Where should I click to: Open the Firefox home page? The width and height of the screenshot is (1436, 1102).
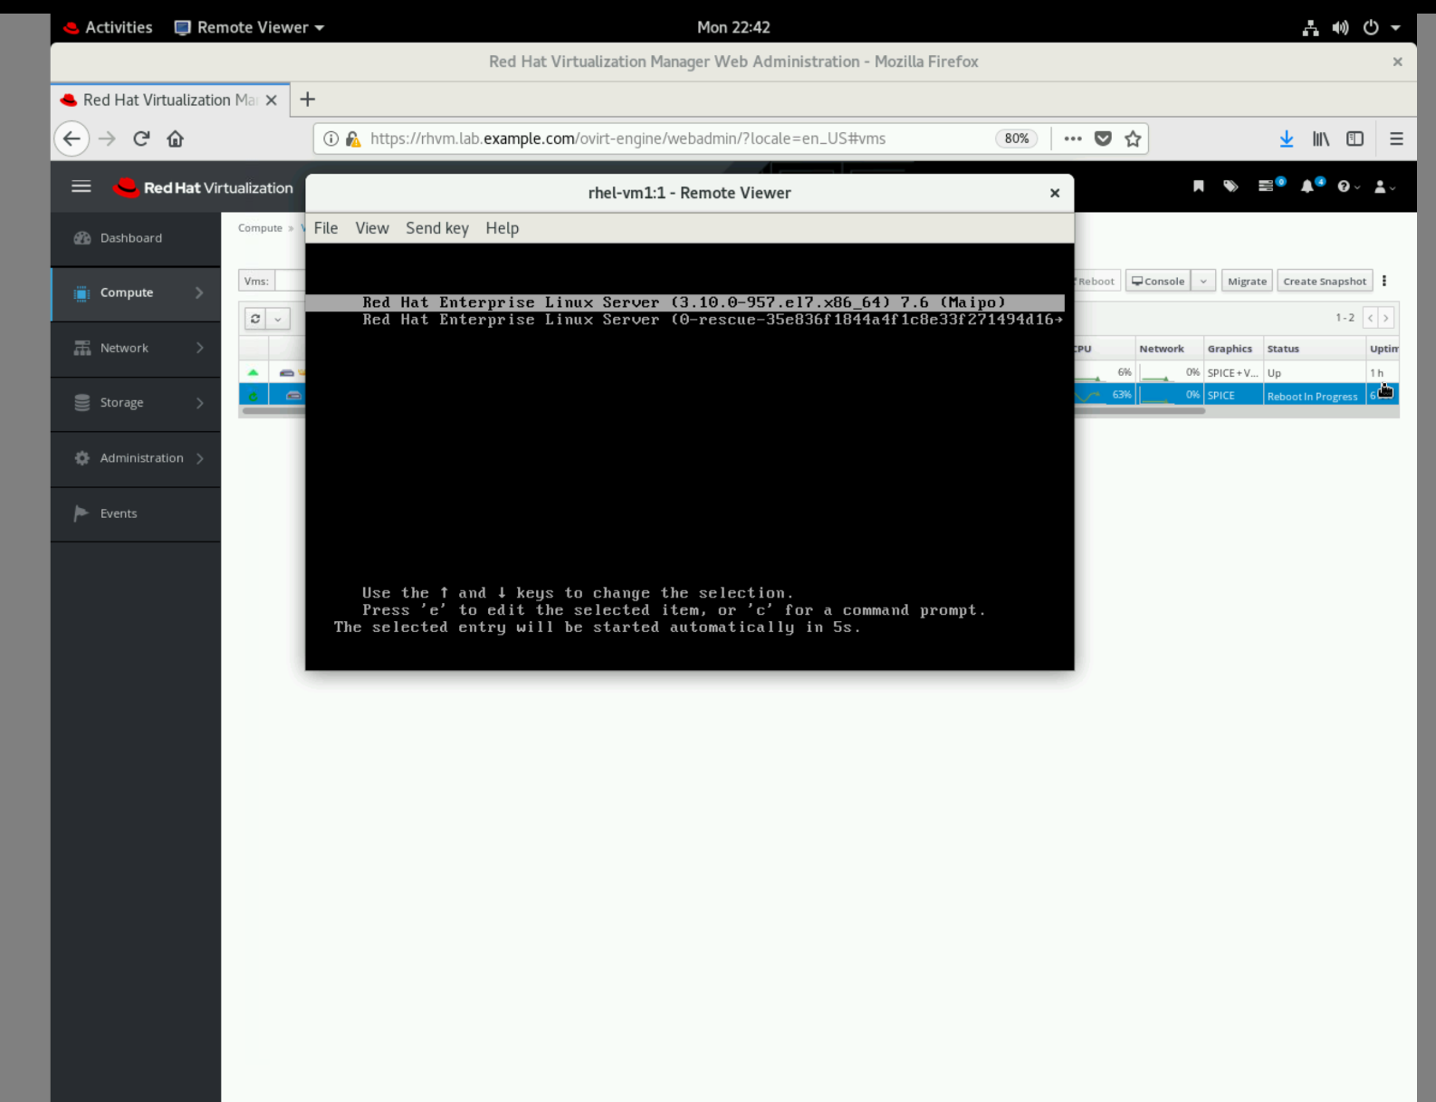(176, 139)
